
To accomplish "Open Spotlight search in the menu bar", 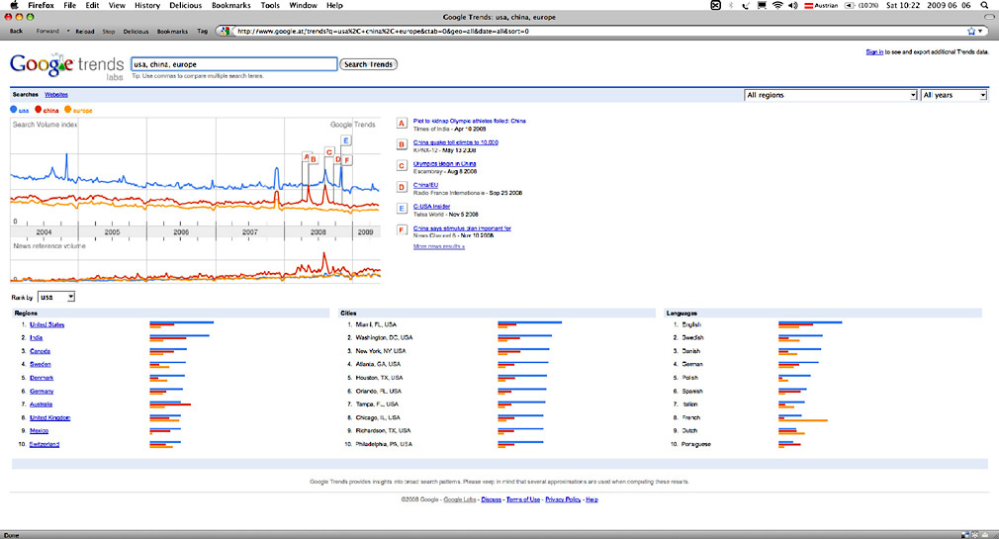I will tap(982, 6).
